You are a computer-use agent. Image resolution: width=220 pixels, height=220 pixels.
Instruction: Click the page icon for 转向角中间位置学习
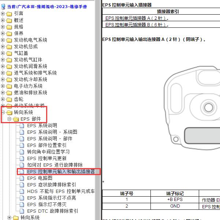[x=22, y=152]
